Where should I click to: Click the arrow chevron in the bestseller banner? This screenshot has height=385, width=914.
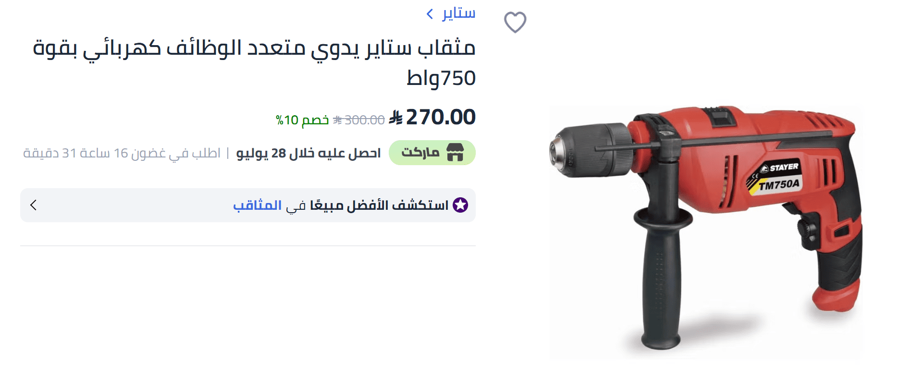pyautogui.click(x=33, y=205)
